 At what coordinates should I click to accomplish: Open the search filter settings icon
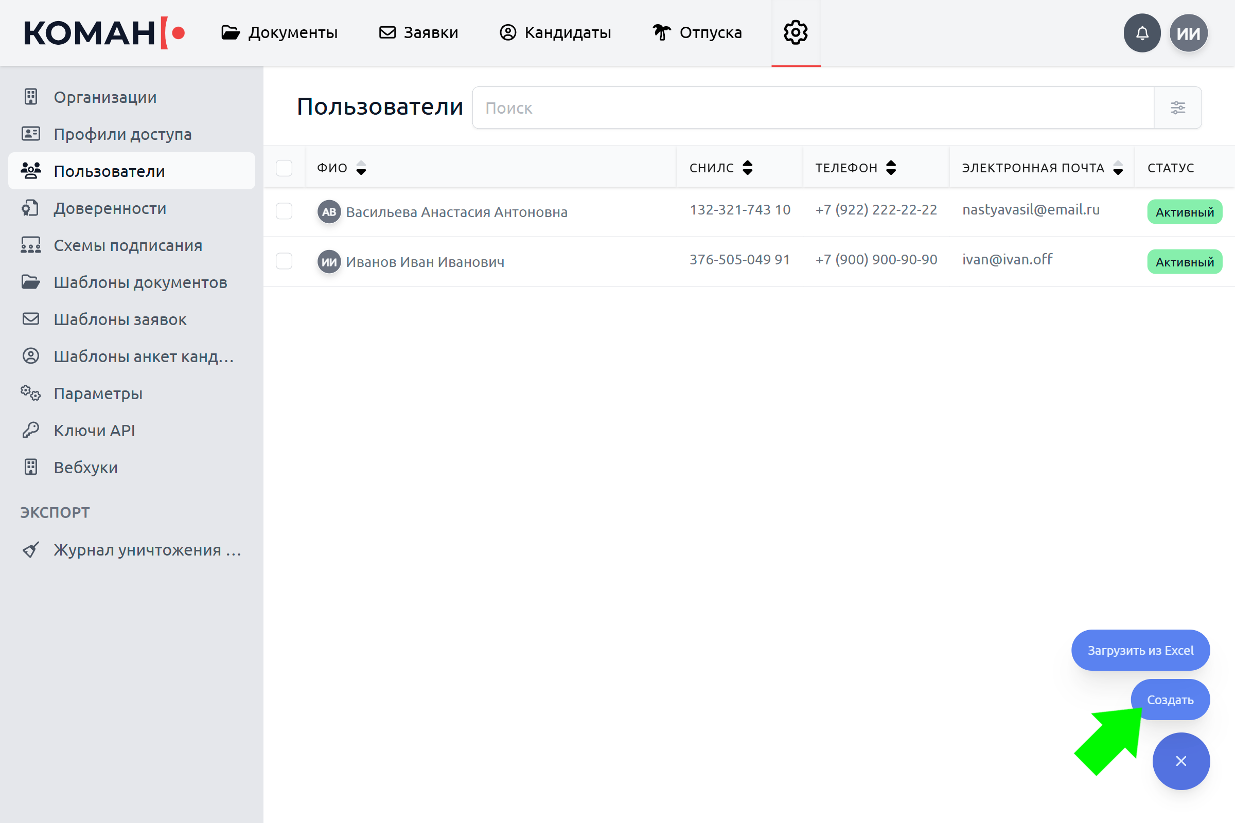point(1177,108)
